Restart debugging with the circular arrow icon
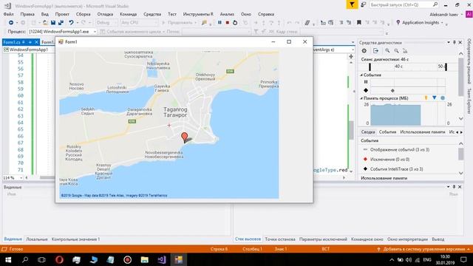 (x=235, y=23)
